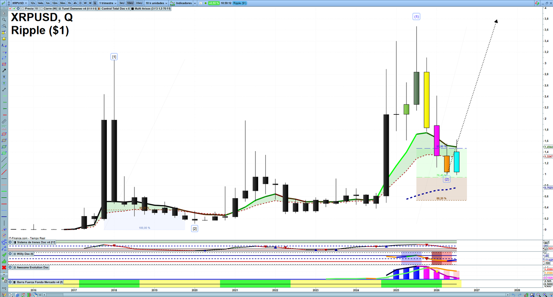
Task: Toggle the 10kU history size
Action: pos(130,3)
